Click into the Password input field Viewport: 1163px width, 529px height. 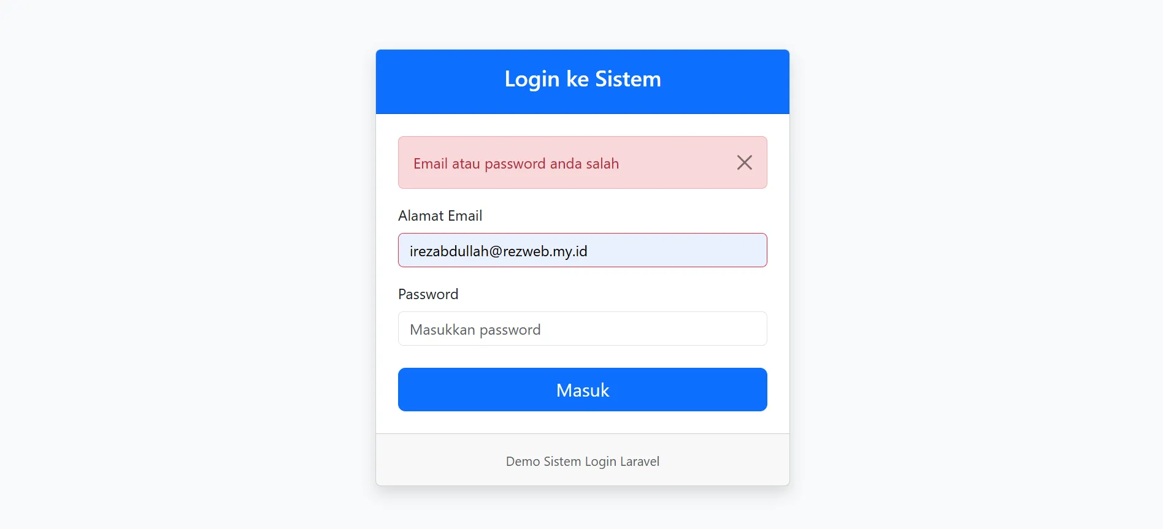[582, 329]
